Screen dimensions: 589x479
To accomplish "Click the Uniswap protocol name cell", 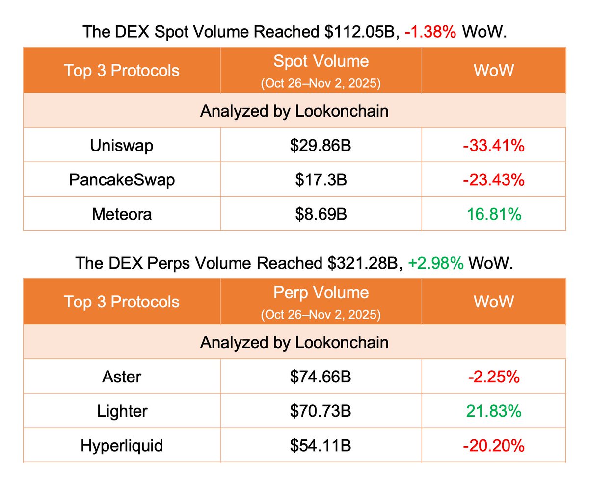I will pos(122,145).
